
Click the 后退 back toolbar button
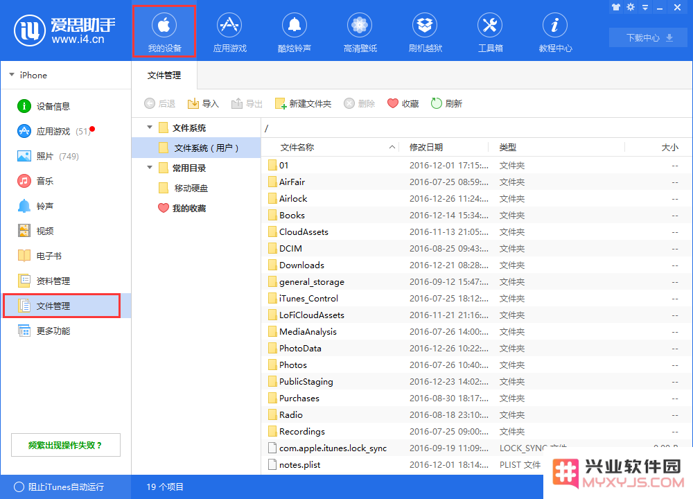click(159, 103)
